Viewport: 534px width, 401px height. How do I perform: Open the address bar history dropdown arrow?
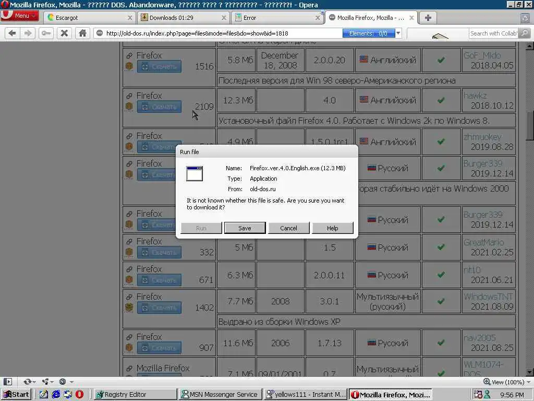point(398,33)
